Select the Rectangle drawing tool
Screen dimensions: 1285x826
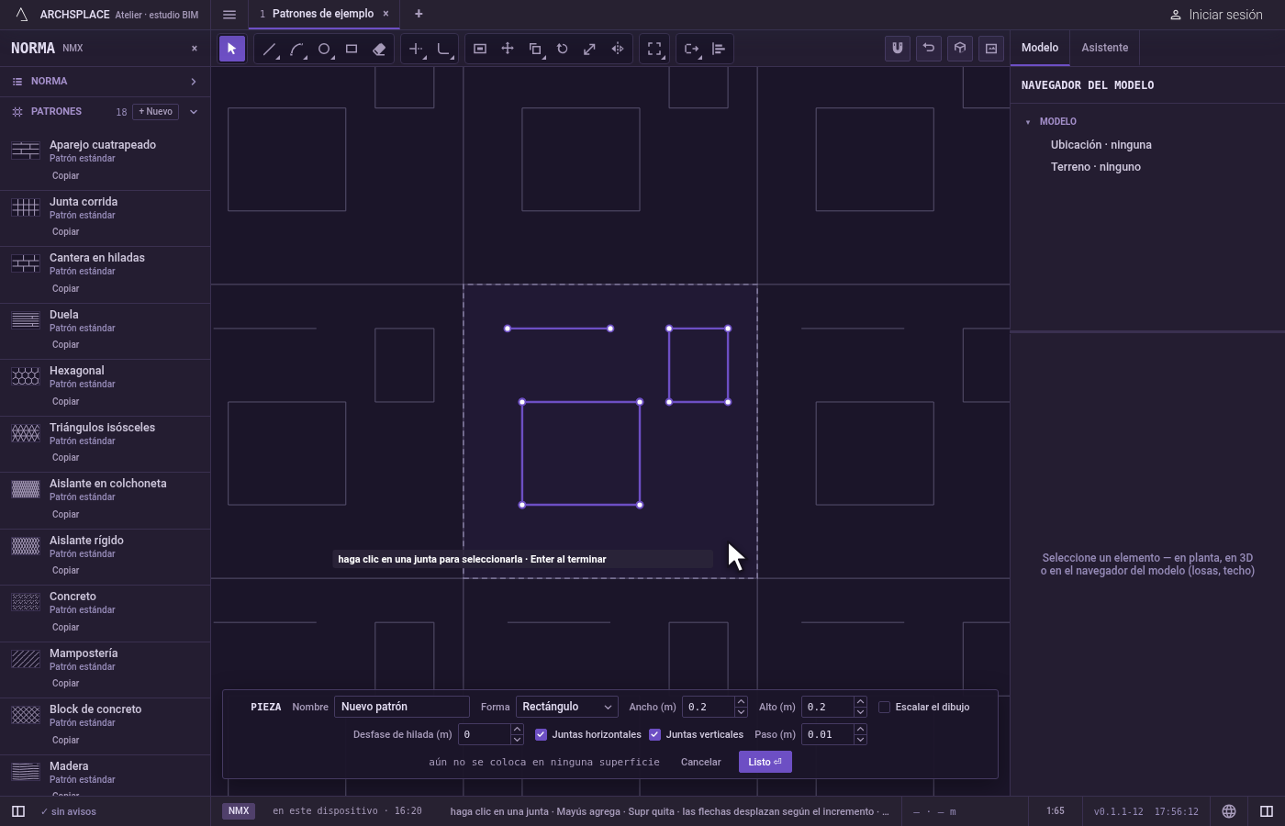[x=352, y=49]
